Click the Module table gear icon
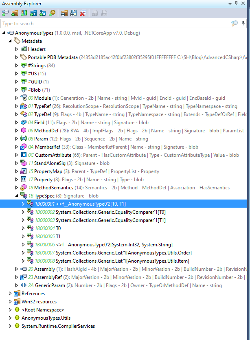 (24, 98)
